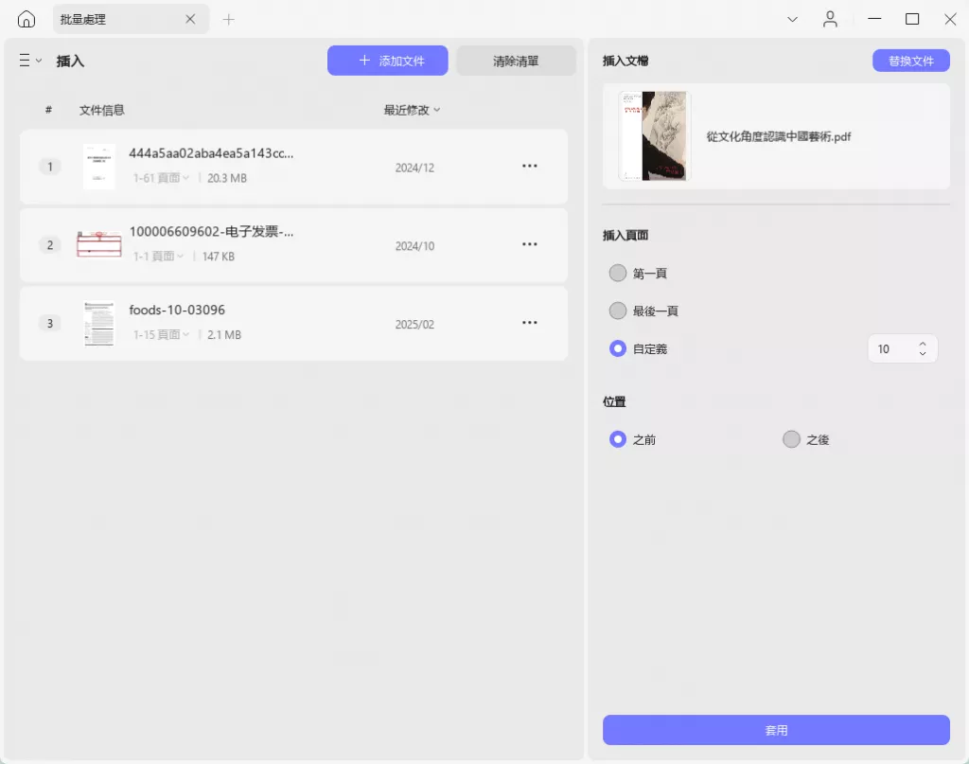
Task: Click file name foods-10-03096
Action: point(177,310)
